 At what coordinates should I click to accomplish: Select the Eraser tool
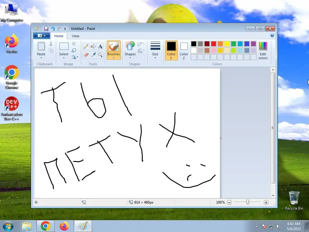pyautogui.click(x=86, y=55)
